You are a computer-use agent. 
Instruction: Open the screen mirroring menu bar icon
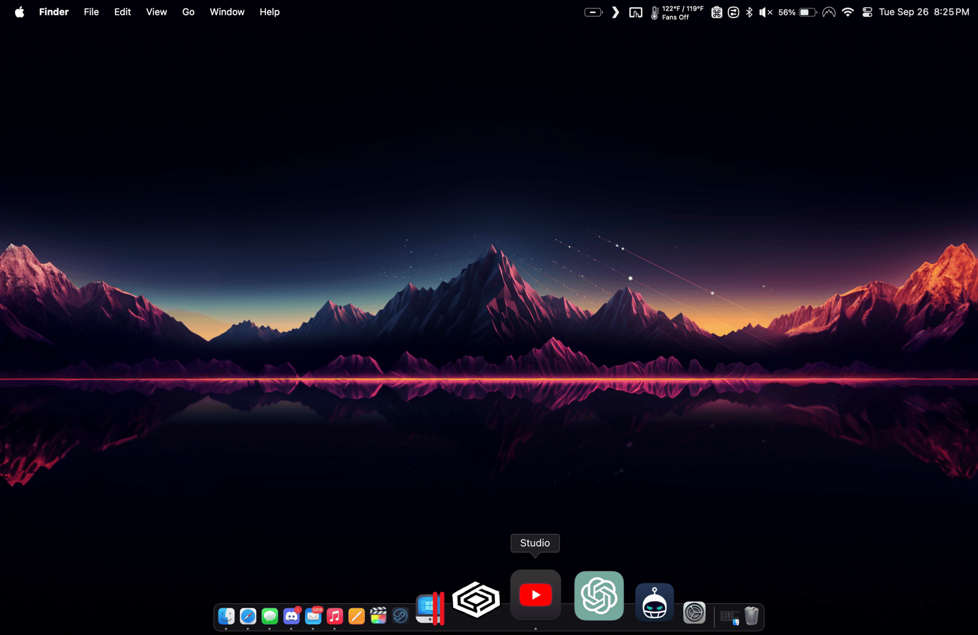click(636, 12)
